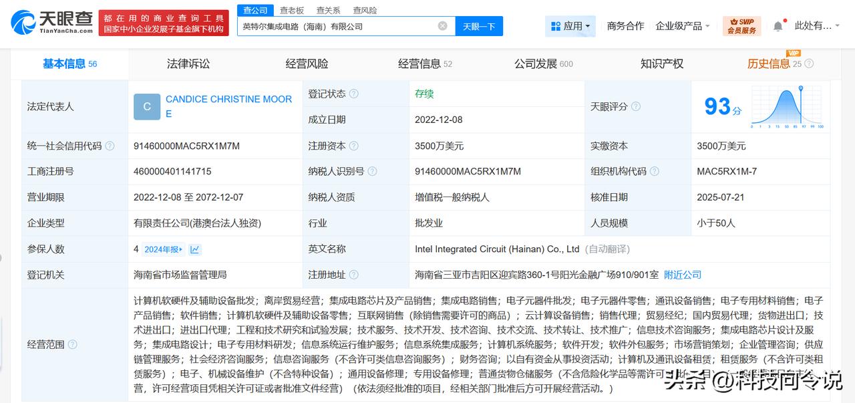Open the notification bell
This screenshot has width=855, height=403.
[778, 26]
